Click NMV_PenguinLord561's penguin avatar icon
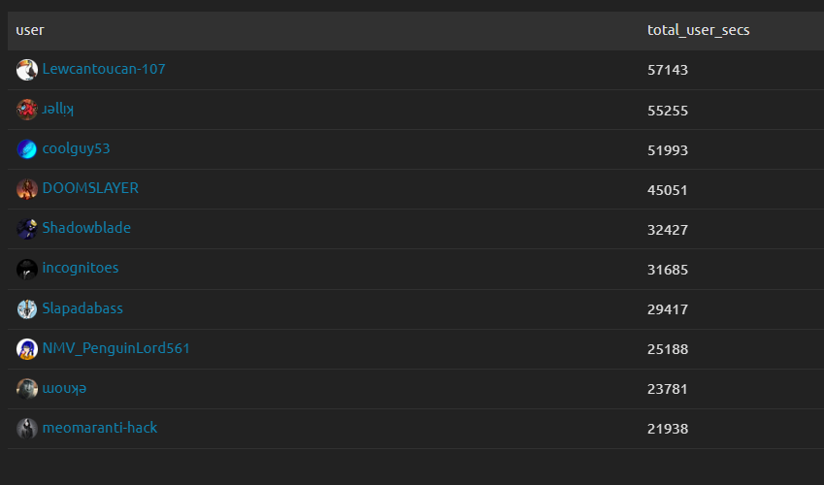The height and width of the screenshot is (485, 824). (x=27, y=349)
